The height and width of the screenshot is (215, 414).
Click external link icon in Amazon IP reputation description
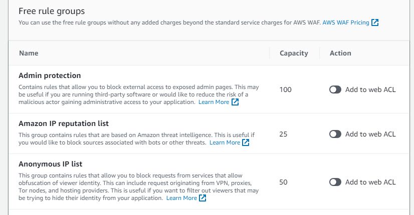coord(246,142)
